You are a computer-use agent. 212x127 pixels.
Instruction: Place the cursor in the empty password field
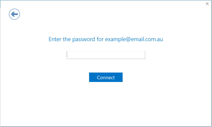106,55
